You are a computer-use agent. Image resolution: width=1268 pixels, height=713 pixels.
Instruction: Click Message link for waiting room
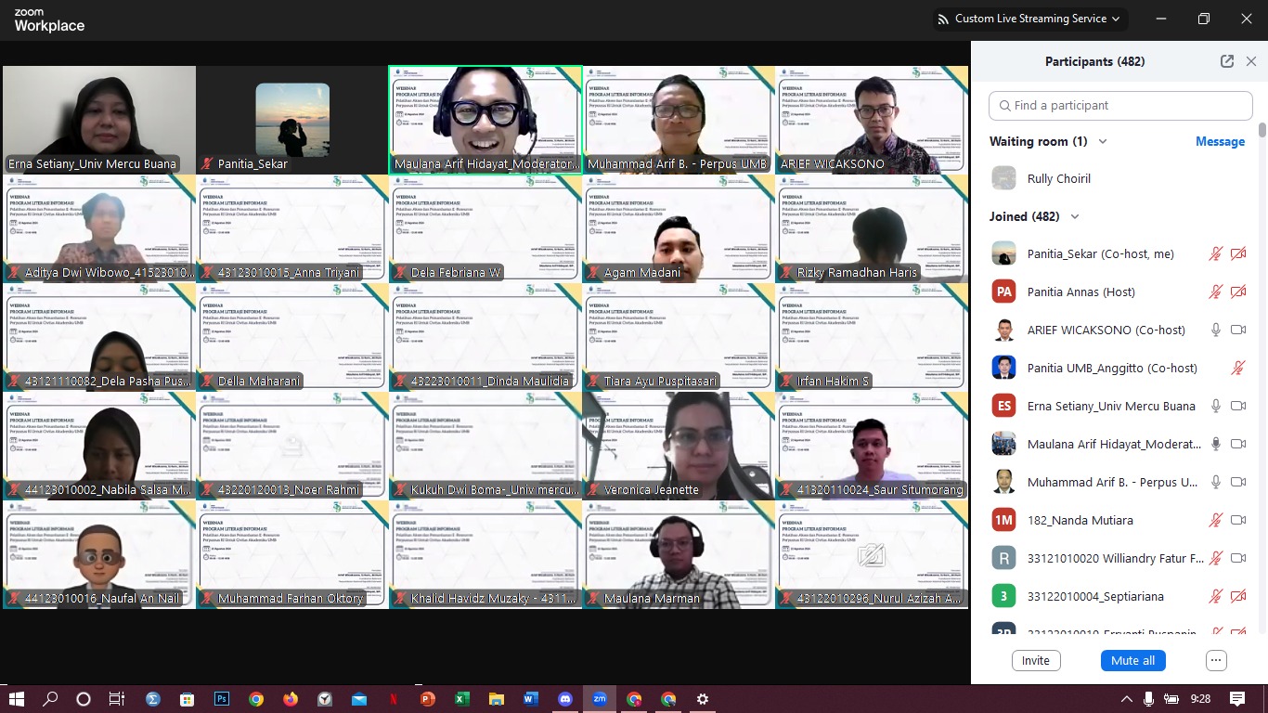[1220, 141]
